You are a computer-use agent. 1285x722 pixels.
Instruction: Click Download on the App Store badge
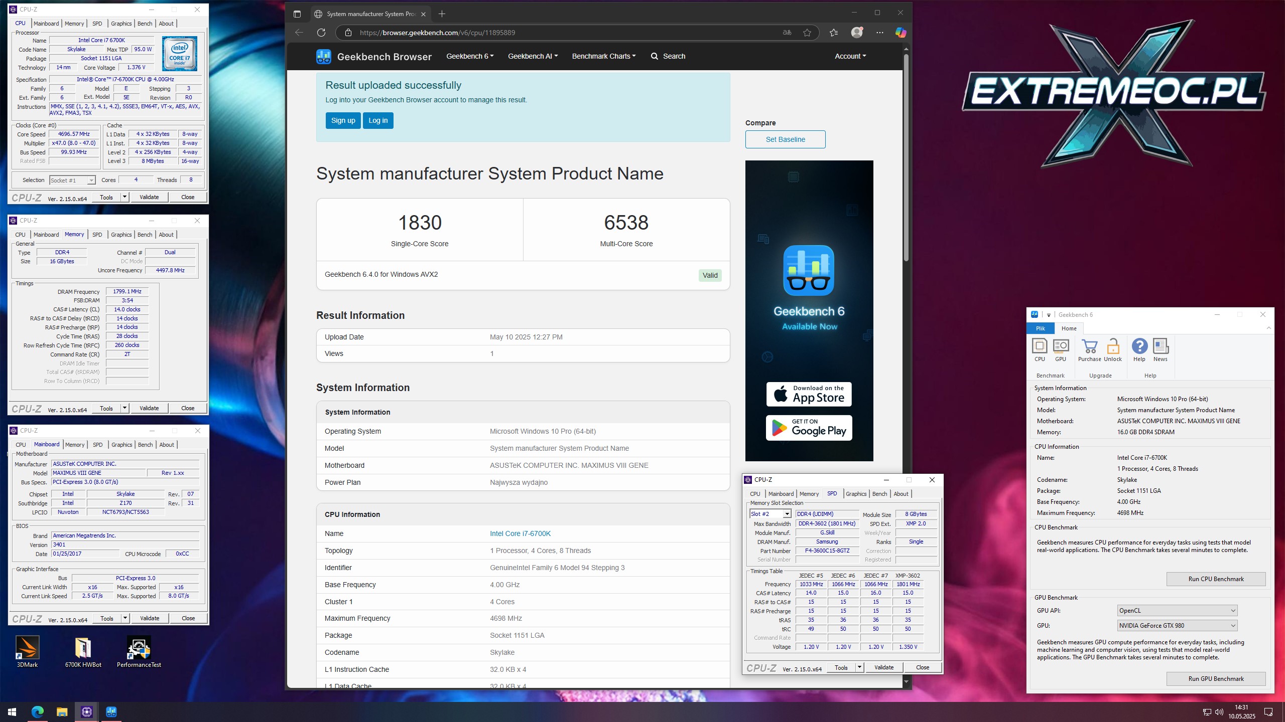[809, 395]
